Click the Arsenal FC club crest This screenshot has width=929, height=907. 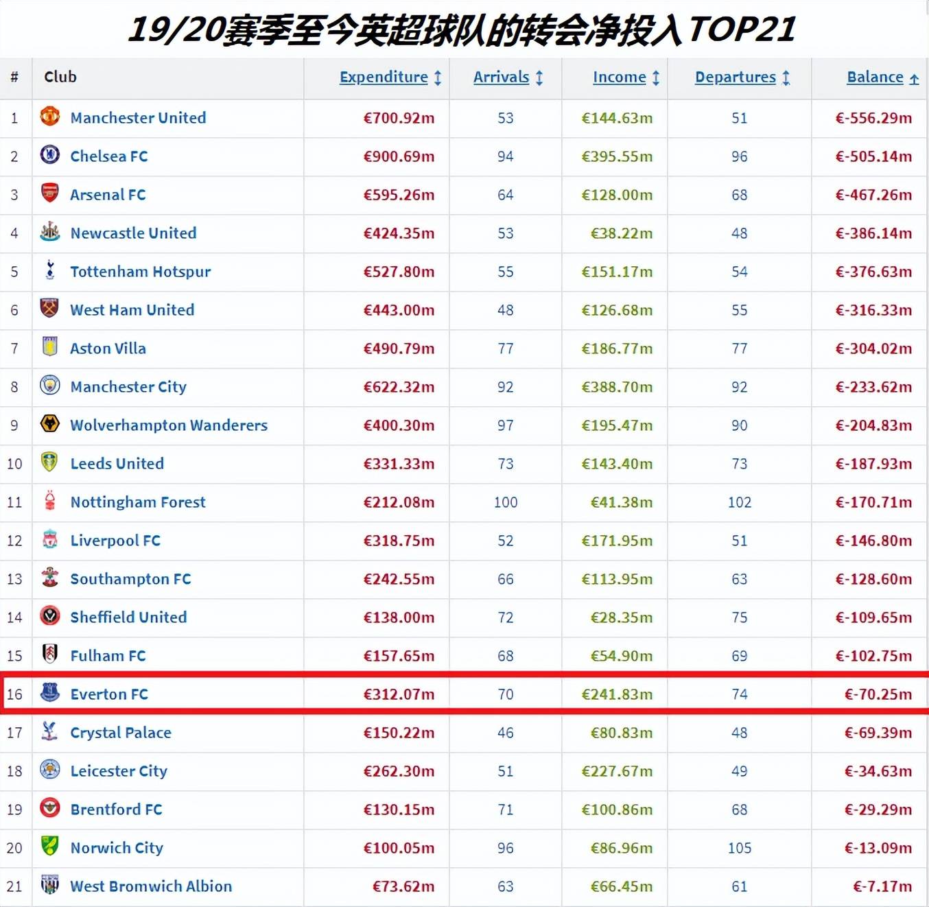point(49,193)
